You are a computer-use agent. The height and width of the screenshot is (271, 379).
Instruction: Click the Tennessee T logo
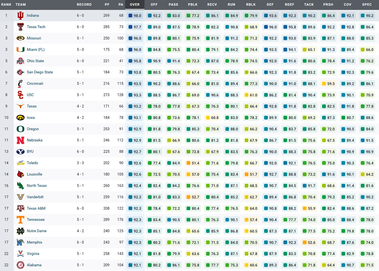[x=20, y=220]
